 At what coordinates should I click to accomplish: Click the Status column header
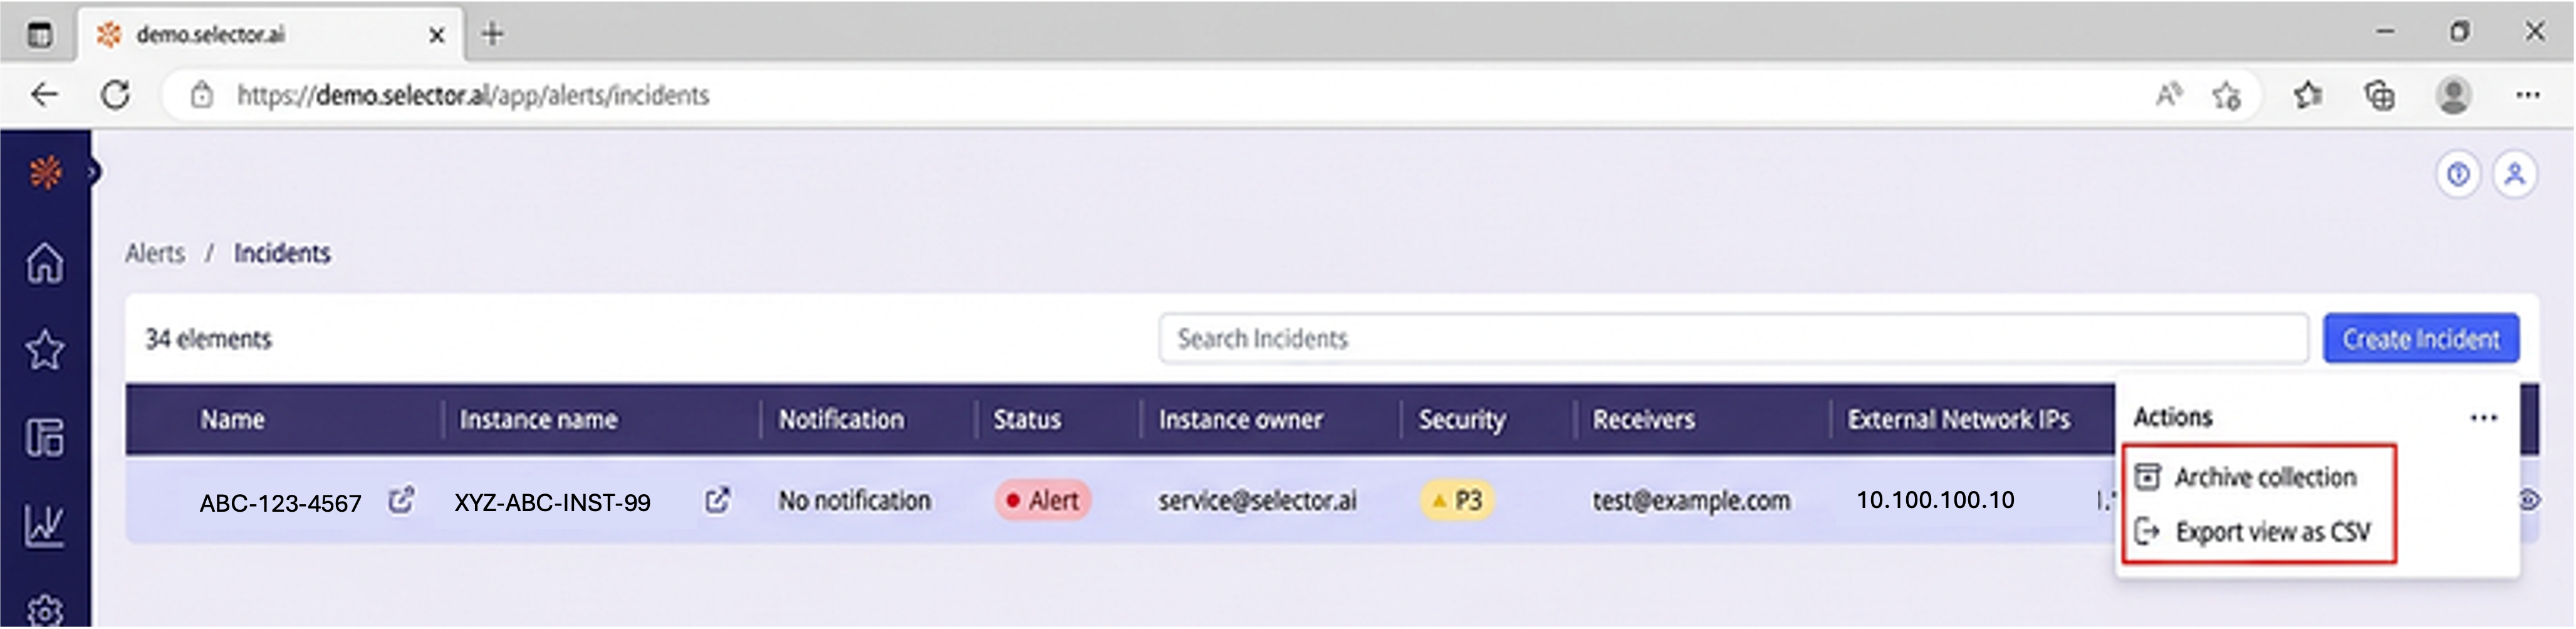(x=1027, y=420)
